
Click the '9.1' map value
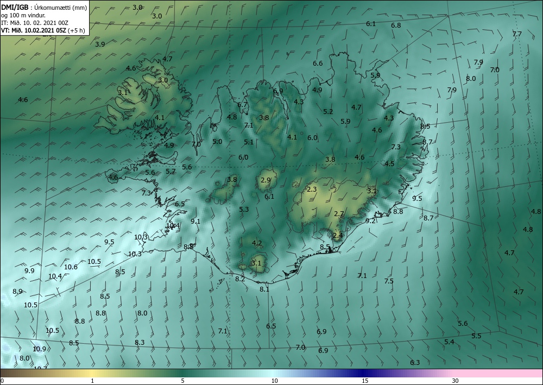(195, 221)
